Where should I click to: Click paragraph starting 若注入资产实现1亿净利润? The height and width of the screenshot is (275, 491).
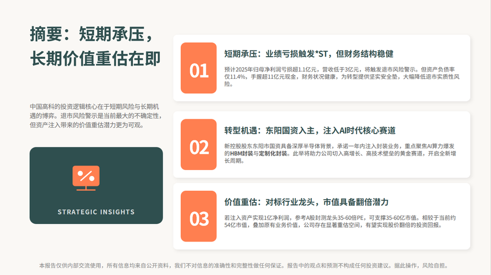pos(340,221)
